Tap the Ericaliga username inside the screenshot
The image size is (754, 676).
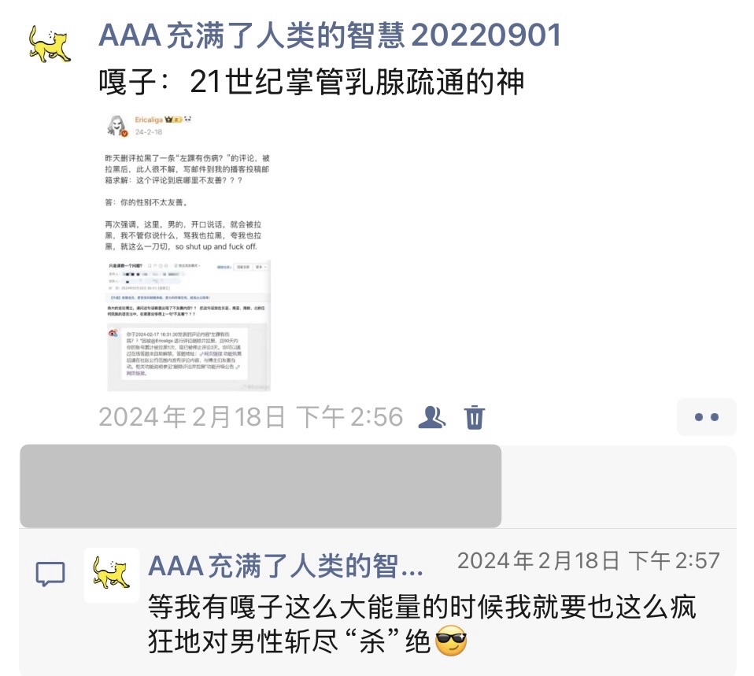tap(149, 120)
